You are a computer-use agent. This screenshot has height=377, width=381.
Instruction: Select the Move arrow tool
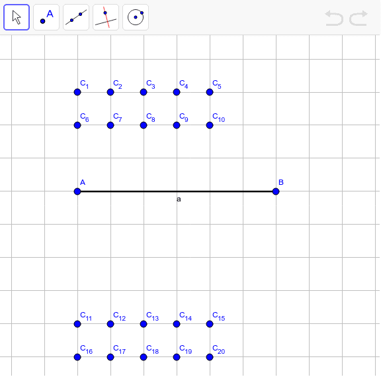coord(17,17)
